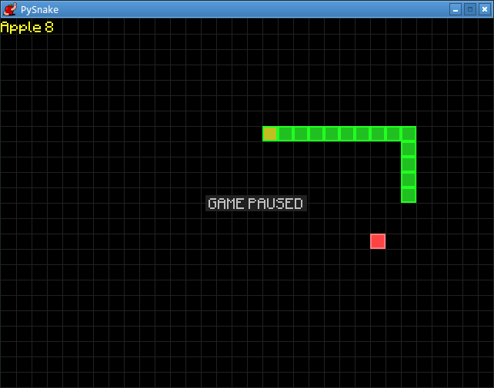Close the PySnake window
494x388 pixels.
483,9
